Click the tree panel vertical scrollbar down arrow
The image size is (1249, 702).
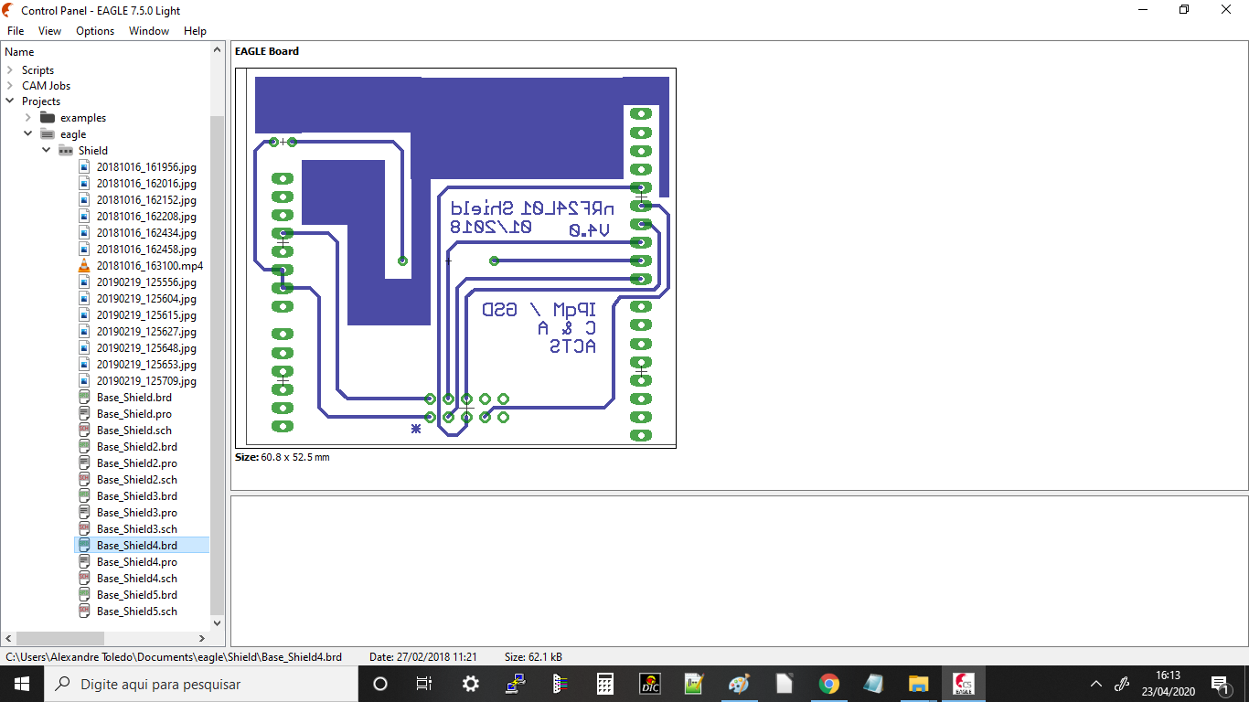tap(218, 623)
